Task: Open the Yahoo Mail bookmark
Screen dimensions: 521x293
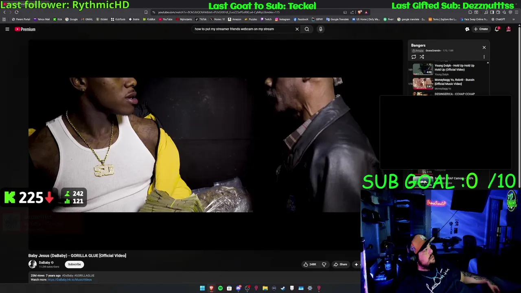Action: [42, 19]
